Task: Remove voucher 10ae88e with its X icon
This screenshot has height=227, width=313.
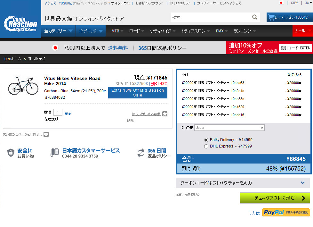Action: (x=300, y=99)
